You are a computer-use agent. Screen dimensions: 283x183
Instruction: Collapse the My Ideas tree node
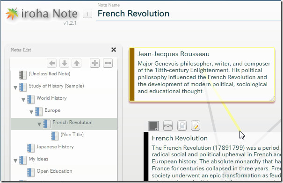tap(15, 161)
